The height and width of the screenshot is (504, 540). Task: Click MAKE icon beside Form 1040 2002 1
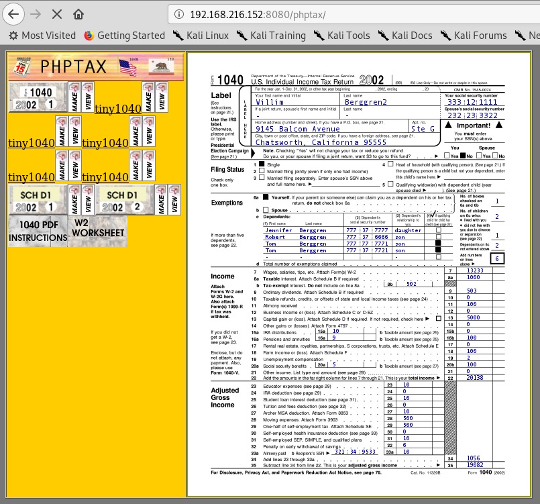pyautogui.click(x=74, y=98)
